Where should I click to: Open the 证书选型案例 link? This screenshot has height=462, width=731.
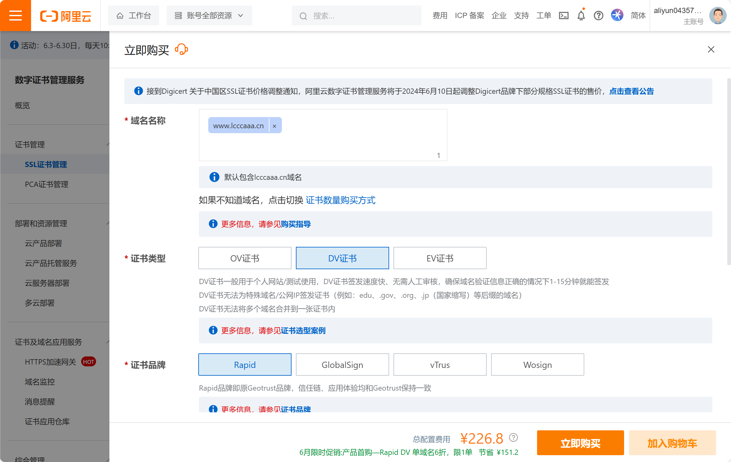click(303, 331)
